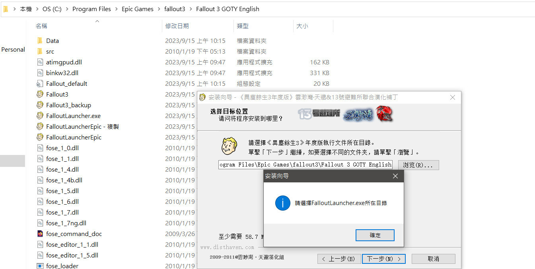Select Personal in the navigation pane
535x269 pixels.
point(13,50)
